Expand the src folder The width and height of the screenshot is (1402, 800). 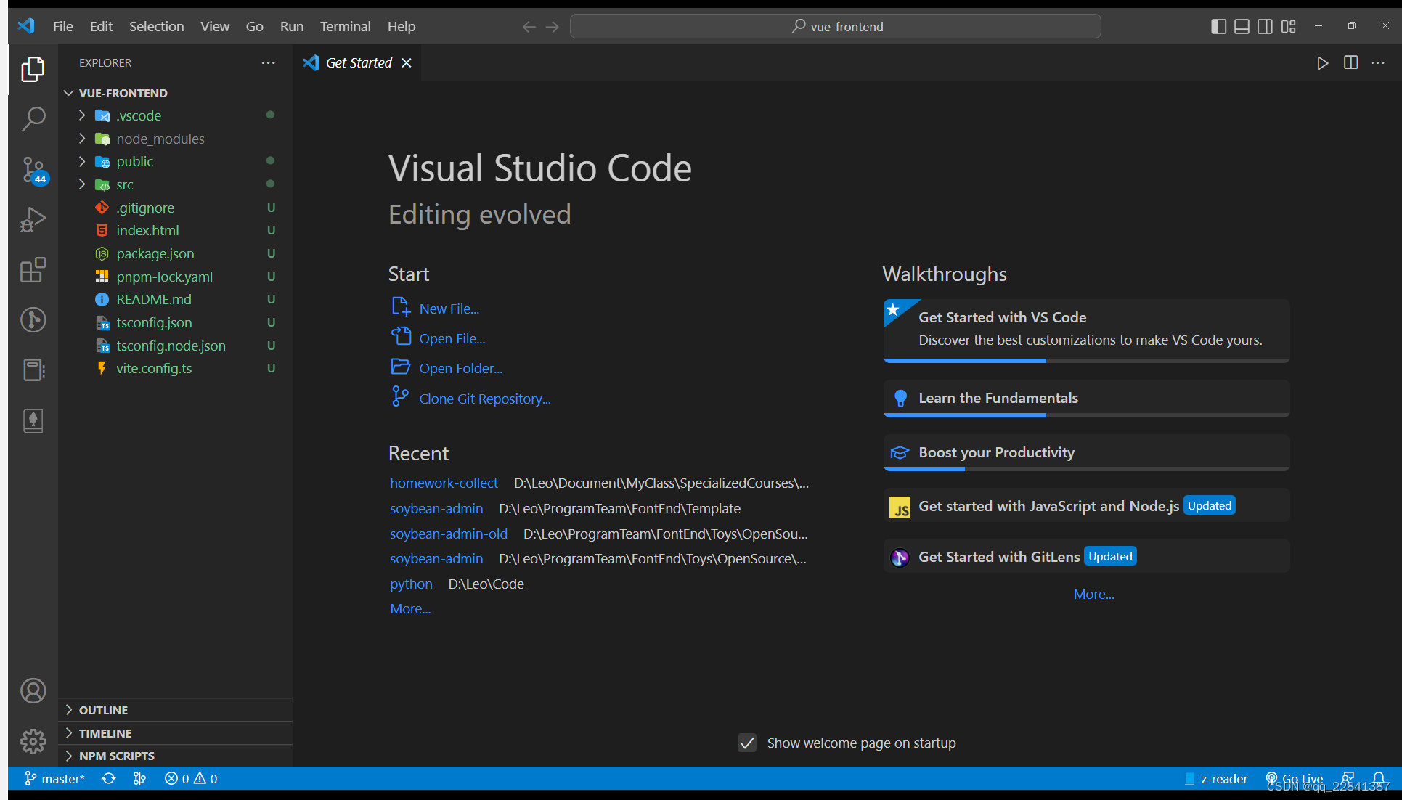click(175, 184)
